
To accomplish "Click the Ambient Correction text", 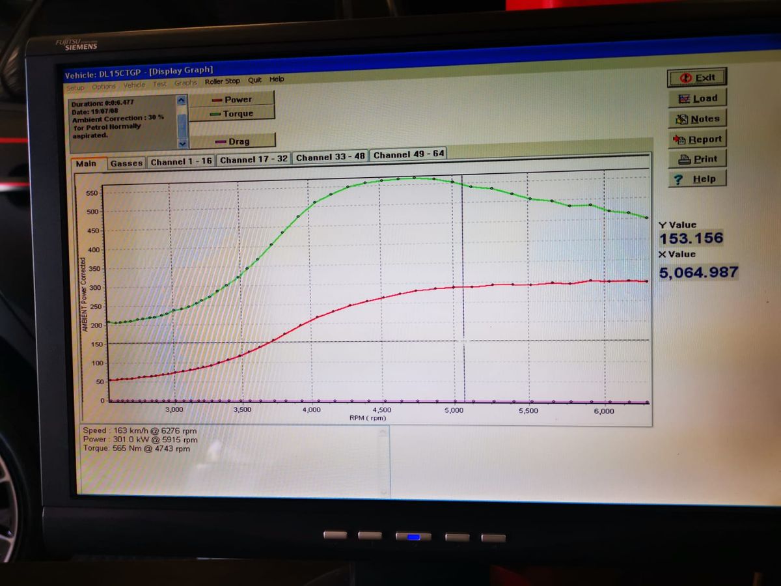I will [x=118, y=119].
